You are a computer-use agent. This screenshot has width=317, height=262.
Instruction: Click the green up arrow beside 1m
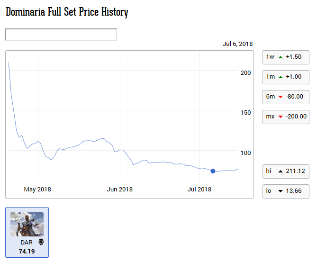tap(281, 77)
